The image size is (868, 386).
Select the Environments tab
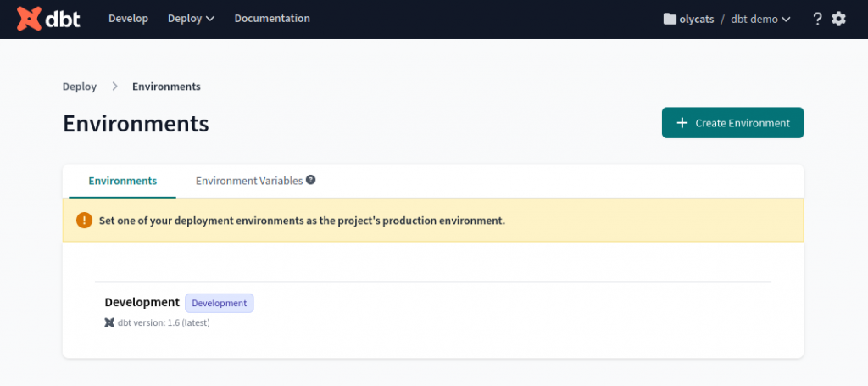pyautogui.click(x=122, y=181)
